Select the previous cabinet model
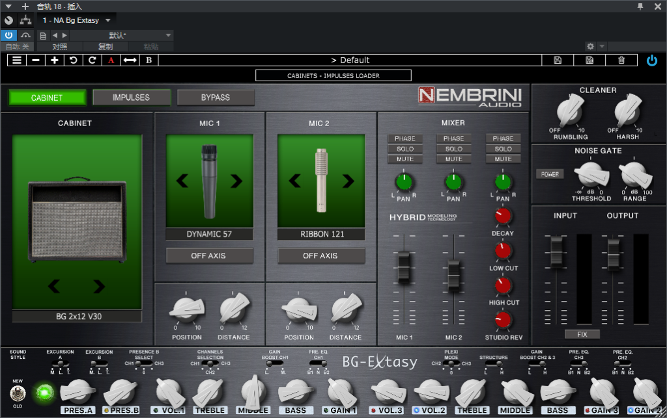The image size is (667, 418). pos(54,287)
